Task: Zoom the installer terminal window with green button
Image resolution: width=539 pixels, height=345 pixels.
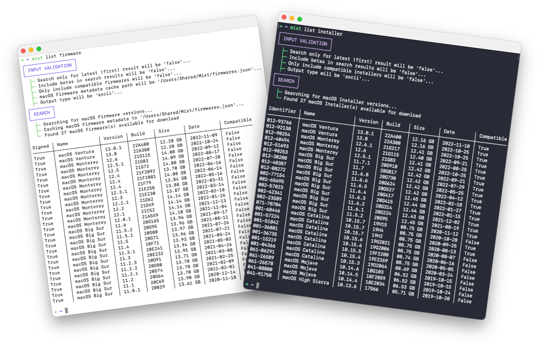Action: [x=300, y=19]
